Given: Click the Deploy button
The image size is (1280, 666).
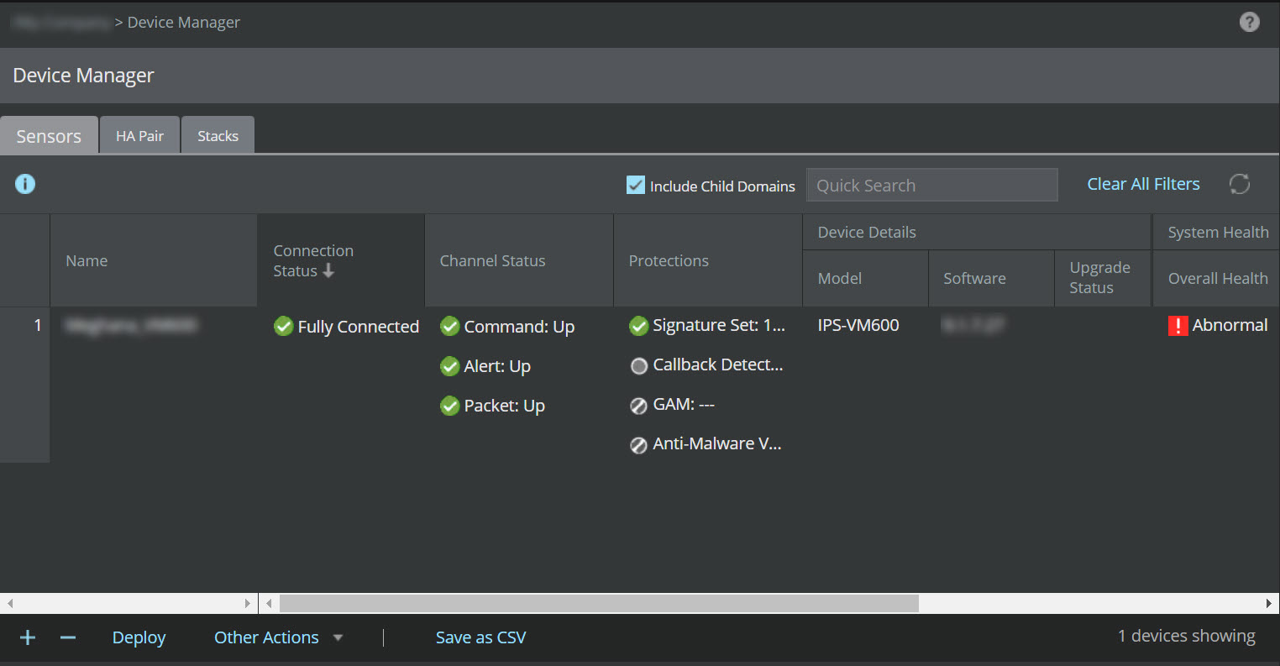Looking at the screenshot, I should pyautogui.click(x=139, y=637).
